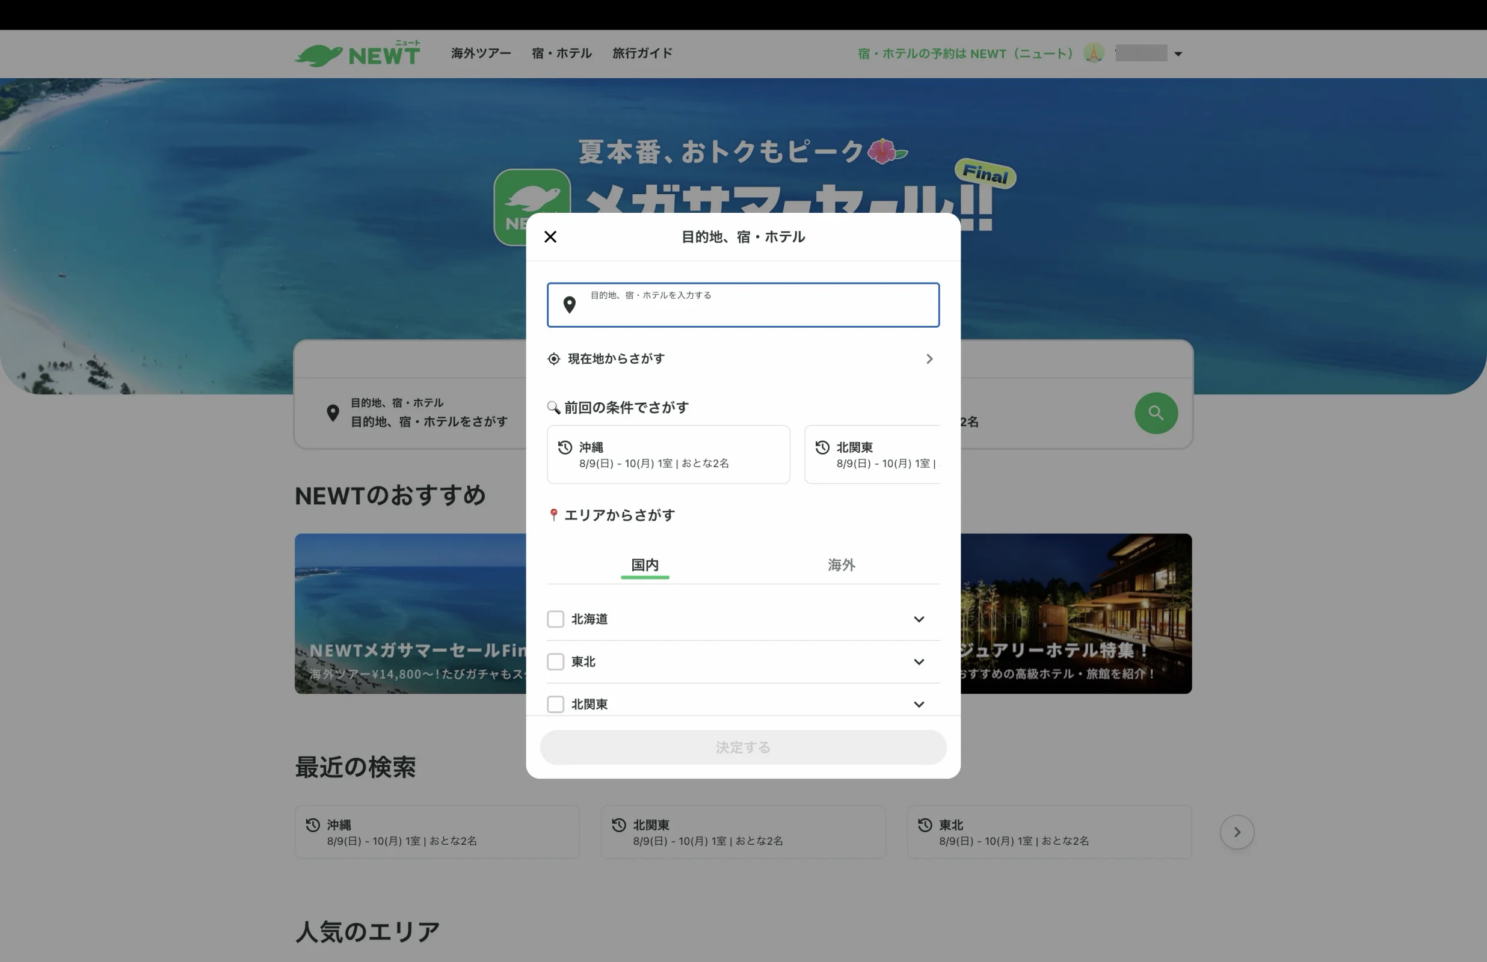This screenshot has height=962, width=1487.
Task: Check the 北海道 checkbox
Action: pos(555,619)
